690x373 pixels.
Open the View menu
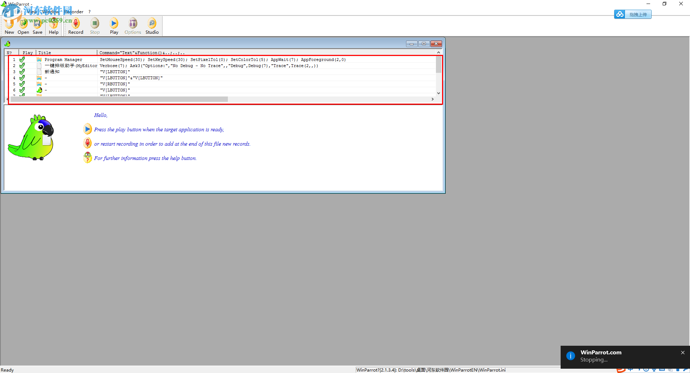[32, 11]
